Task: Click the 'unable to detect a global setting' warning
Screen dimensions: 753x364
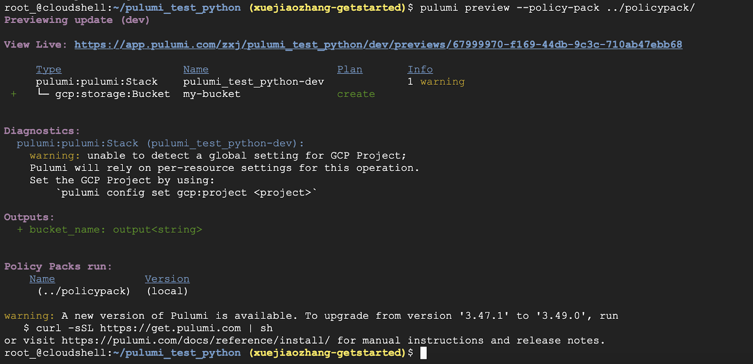Action: click(218, 156)
